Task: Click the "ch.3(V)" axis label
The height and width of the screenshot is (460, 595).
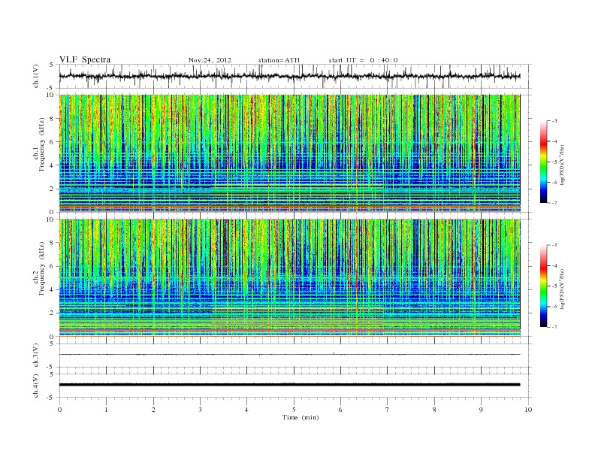Action: coord(36,356)
